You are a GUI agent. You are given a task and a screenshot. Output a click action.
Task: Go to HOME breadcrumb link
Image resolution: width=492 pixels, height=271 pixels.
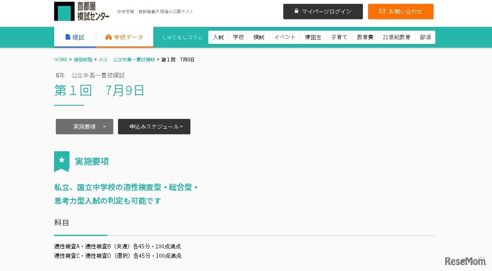60,60
